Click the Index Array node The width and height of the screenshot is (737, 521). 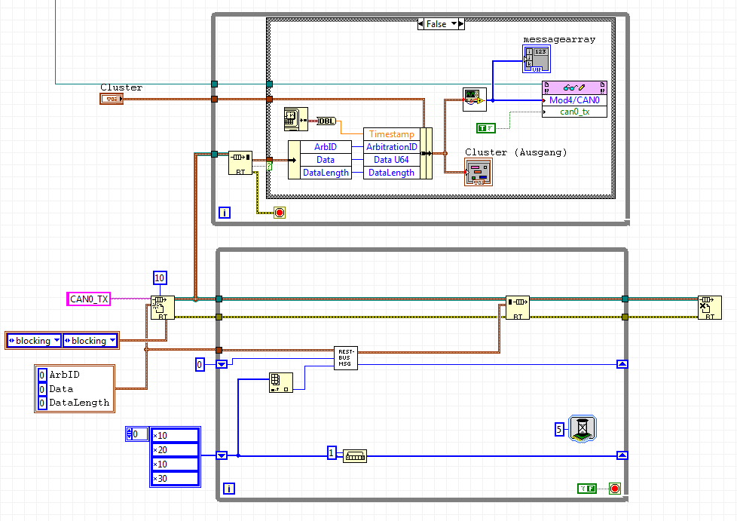pyautogui.click(x=281, y=383)
